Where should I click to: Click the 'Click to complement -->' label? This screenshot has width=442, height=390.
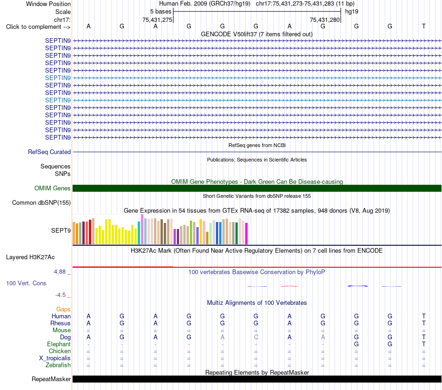point(38,27)
